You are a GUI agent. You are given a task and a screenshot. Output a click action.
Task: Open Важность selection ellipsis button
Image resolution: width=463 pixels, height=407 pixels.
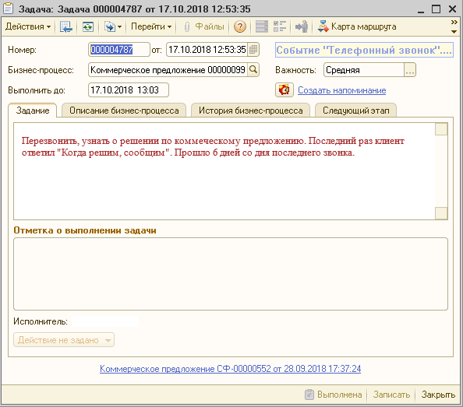(409, 70)
